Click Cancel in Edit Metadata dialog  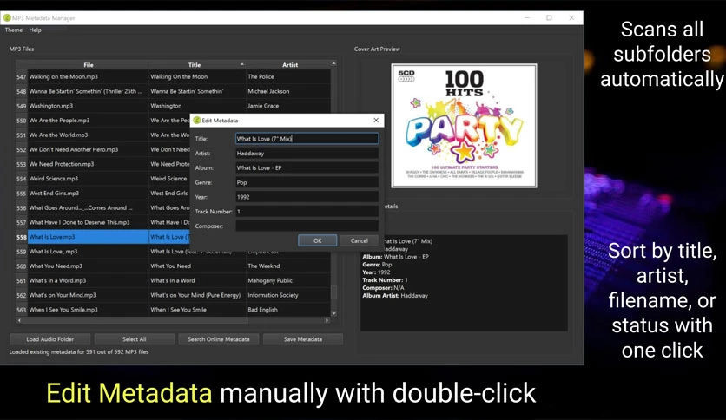click(359, 240)
